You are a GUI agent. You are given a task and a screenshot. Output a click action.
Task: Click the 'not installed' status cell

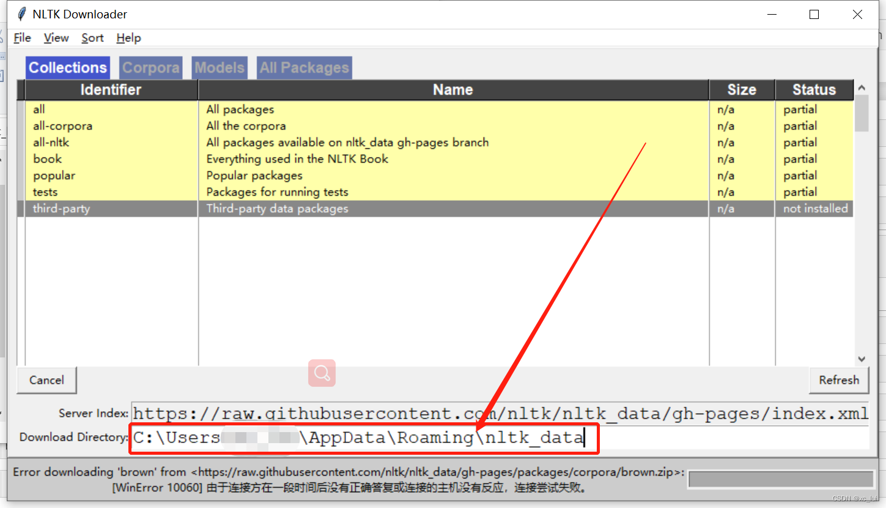coord(816,209)
